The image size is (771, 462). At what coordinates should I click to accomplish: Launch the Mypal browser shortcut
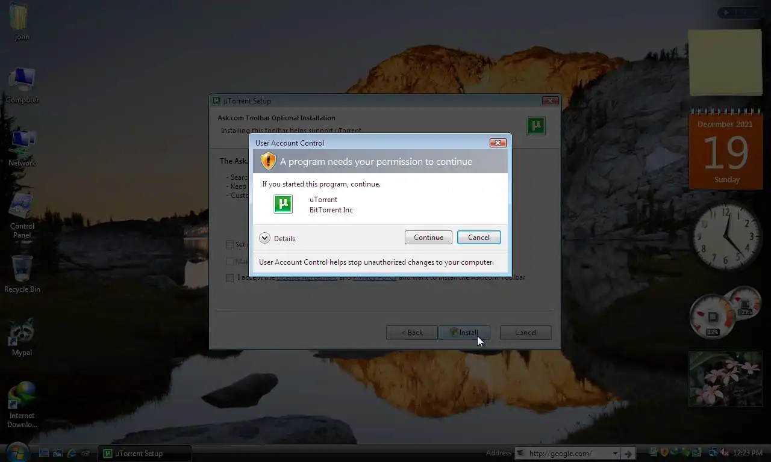coord(22,337)
